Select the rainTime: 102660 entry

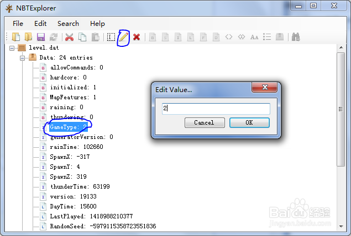(77, 147)
